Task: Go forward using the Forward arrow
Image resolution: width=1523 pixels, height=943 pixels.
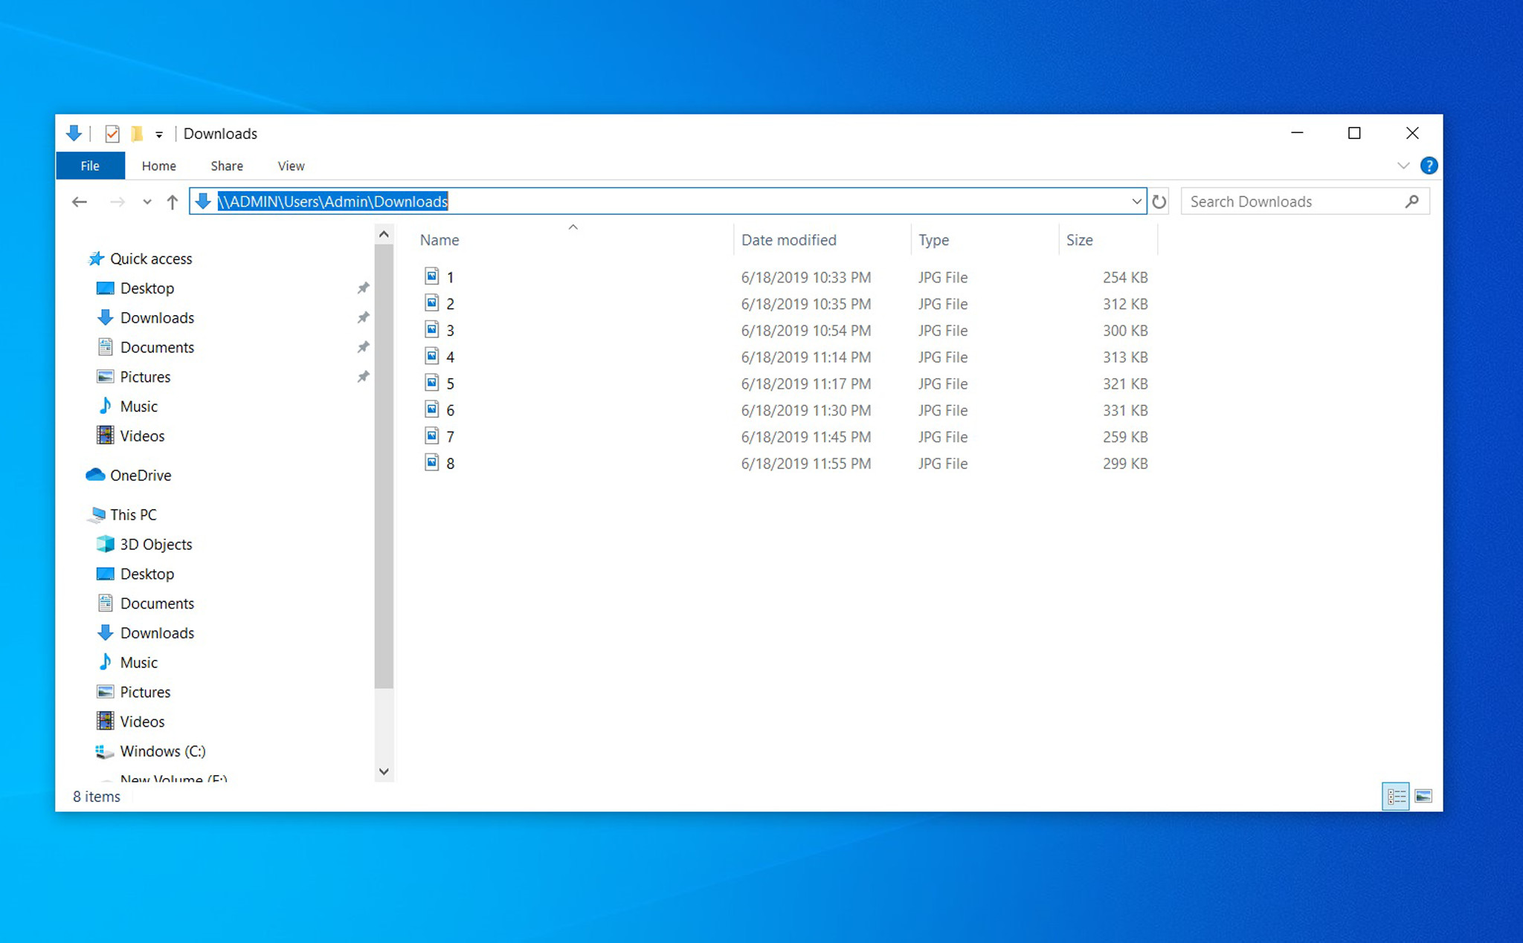Action: 117,202
